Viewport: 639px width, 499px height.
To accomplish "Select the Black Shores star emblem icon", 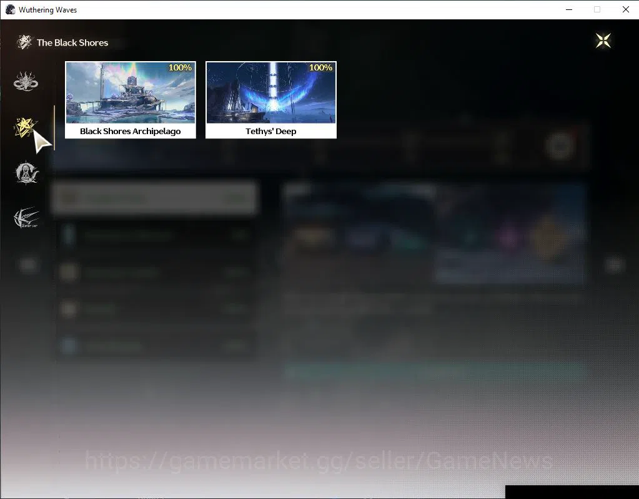I will 25,127.
